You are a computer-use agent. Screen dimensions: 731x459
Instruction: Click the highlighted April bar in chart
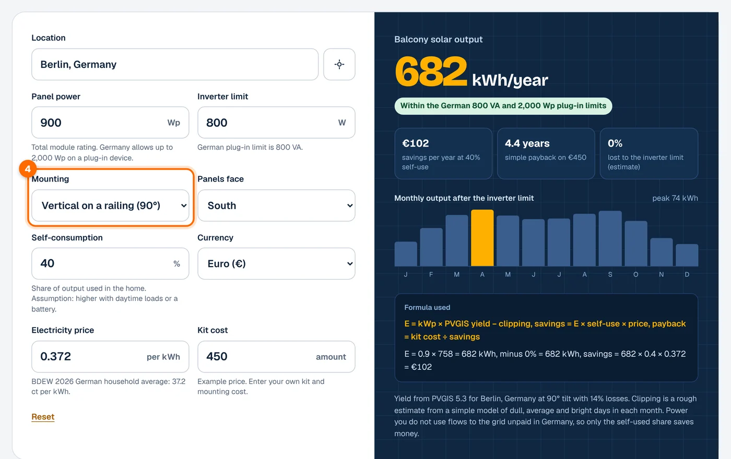tap(482, 238)
